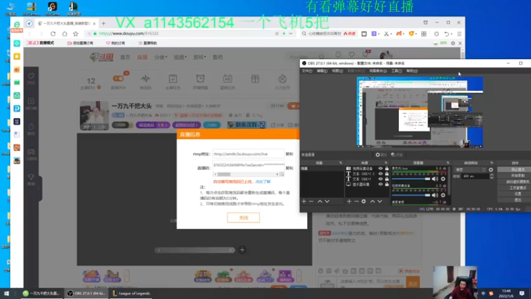Toggle the 直播开关 live switch
The image size is (531, 299).
click(x=118, y=78)
